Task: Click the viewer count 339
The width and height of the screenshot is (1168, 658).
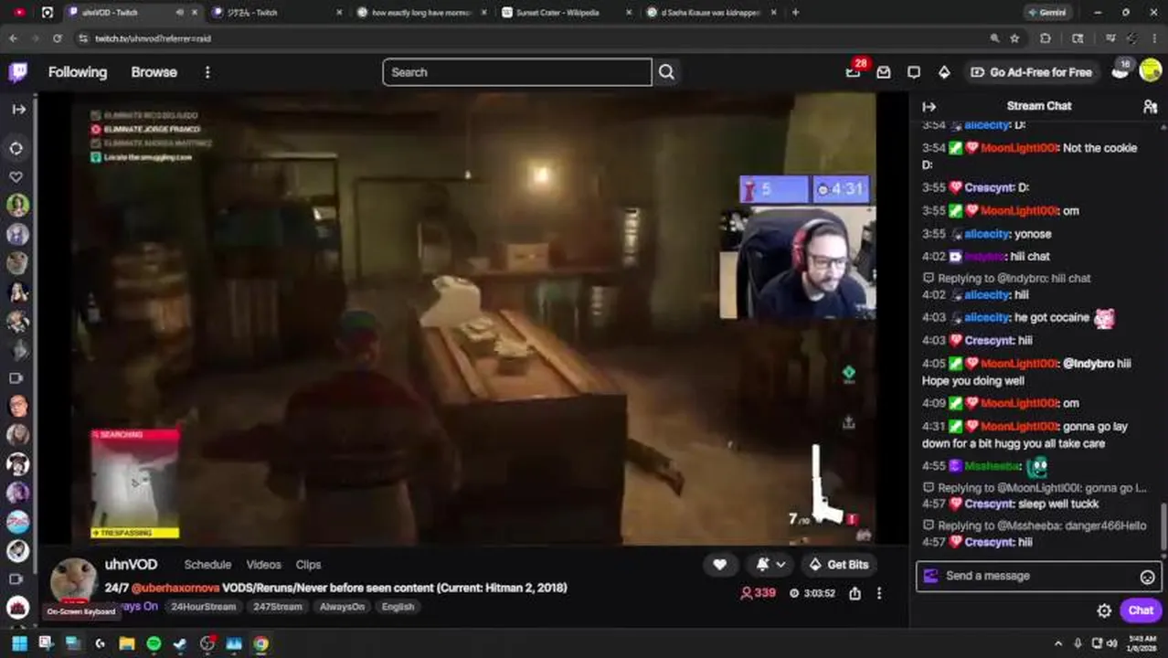Action: click(758, 593)
